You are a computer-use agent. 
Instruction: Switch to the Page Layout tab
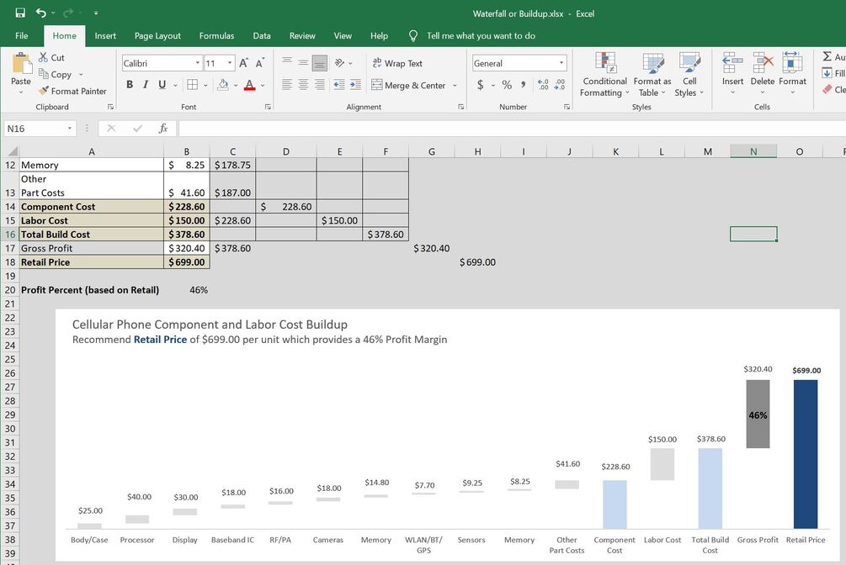[157, 35]
